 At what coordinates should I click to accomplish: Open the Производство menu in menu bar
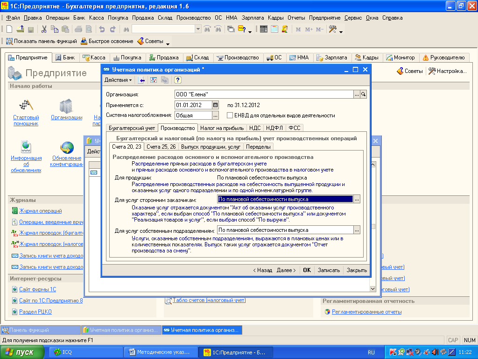pyautogui.click(x=193, y=18)
